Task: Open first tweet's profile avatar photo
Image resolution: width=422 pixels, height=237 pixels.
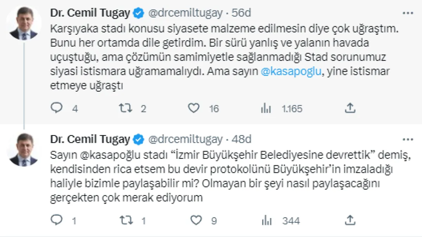Action: click(24, 23)
